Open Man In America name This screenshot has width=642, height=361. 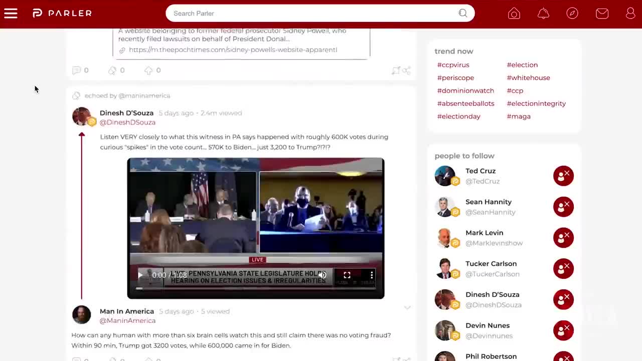127,311
